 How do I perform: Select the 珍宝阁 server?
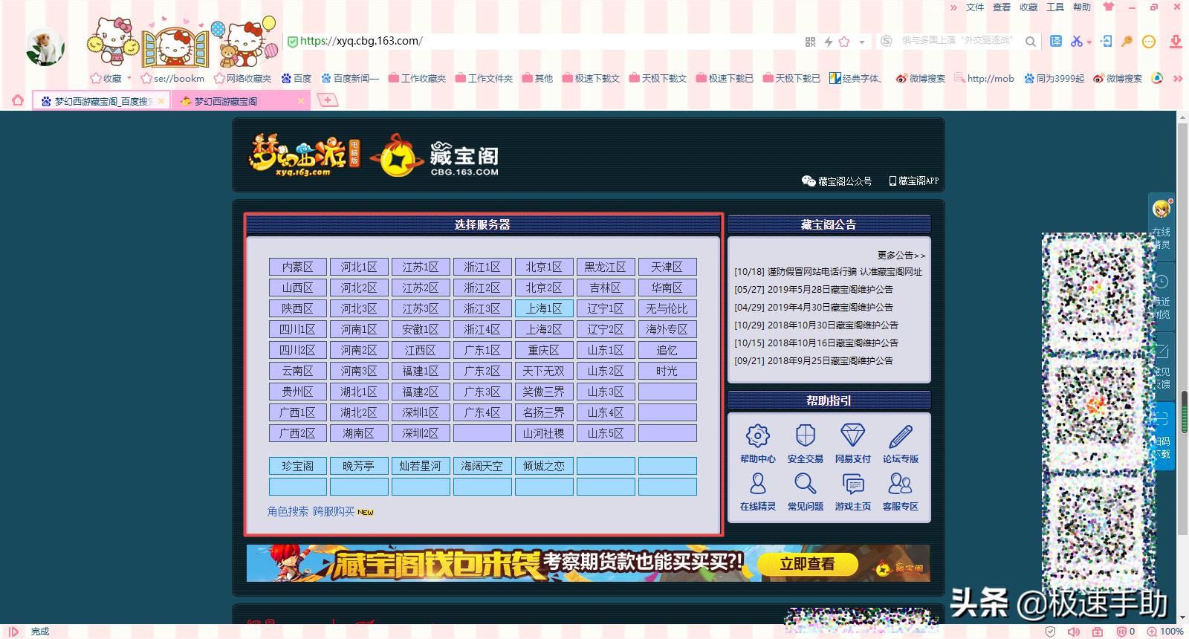pyautogui.click(x=297, y=466)
